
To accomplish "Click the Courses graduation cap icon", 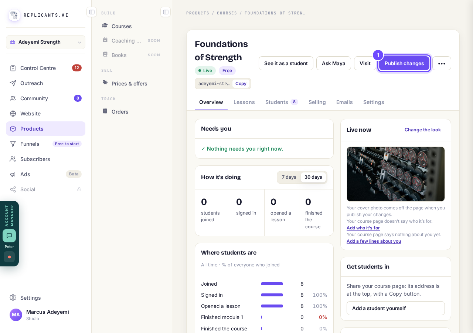I will (105, 26).
